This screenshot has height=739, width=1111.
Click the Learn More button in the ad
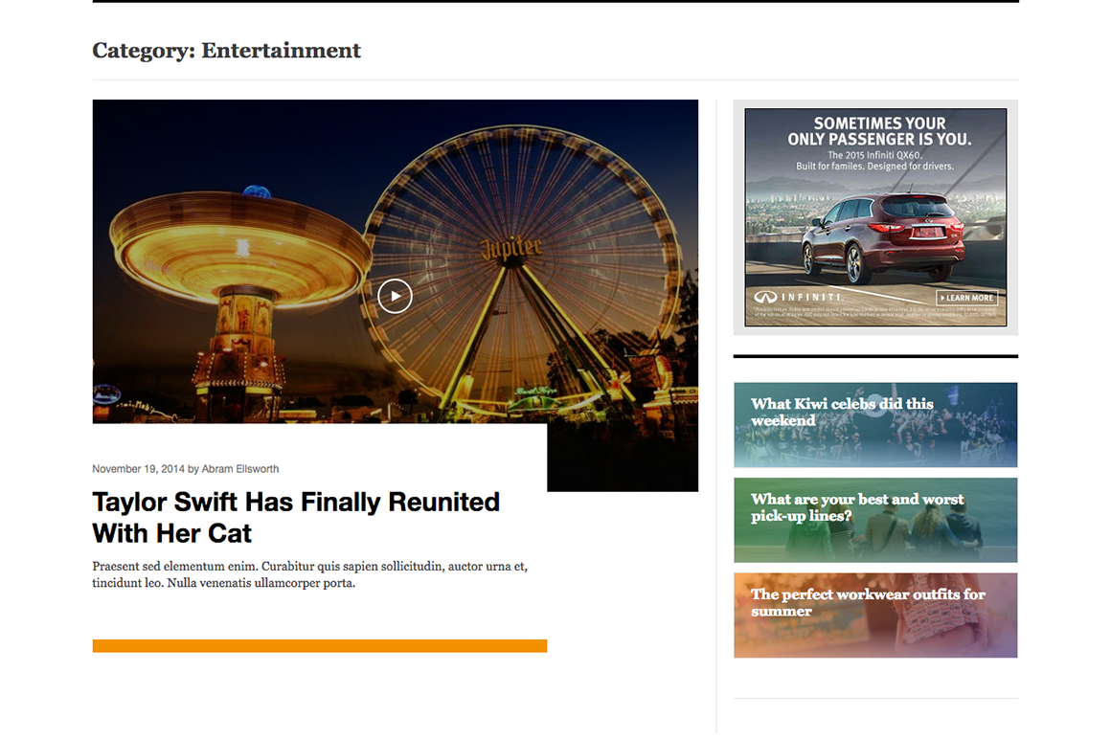point(967,298)
